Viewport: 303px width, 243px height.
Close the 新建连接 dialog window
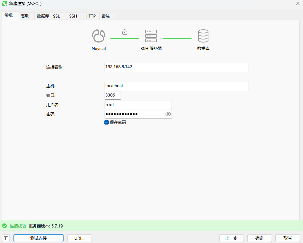point(298,3)
